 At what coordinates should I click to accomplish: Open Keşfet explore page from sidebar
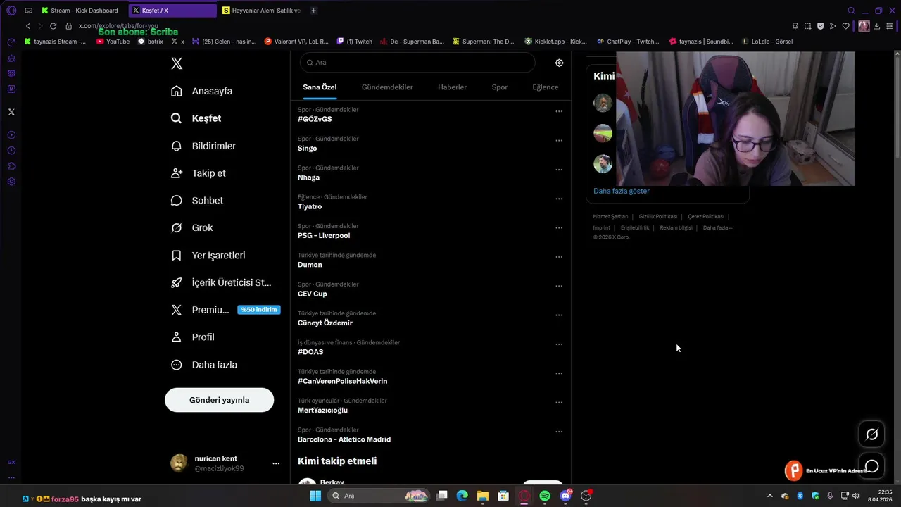pyautogui.click(x=196, y=118)
